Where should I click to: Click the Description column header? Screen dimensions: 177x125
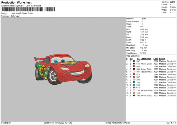click(x=146, y=58)
